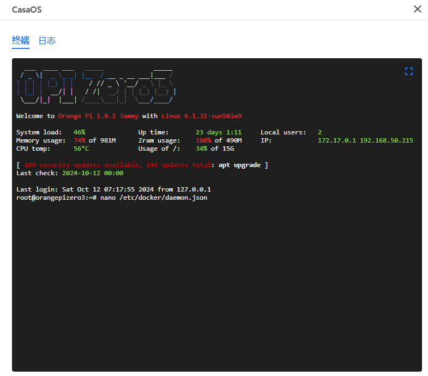Click the terminal fullscreen expand icon

[x=408, y=71]
